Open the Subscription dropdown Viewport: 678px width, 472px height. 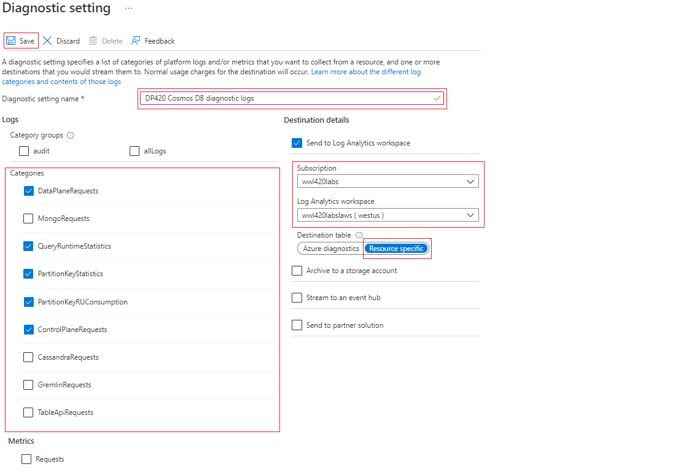pyautogui.click(x=388, y=181)
